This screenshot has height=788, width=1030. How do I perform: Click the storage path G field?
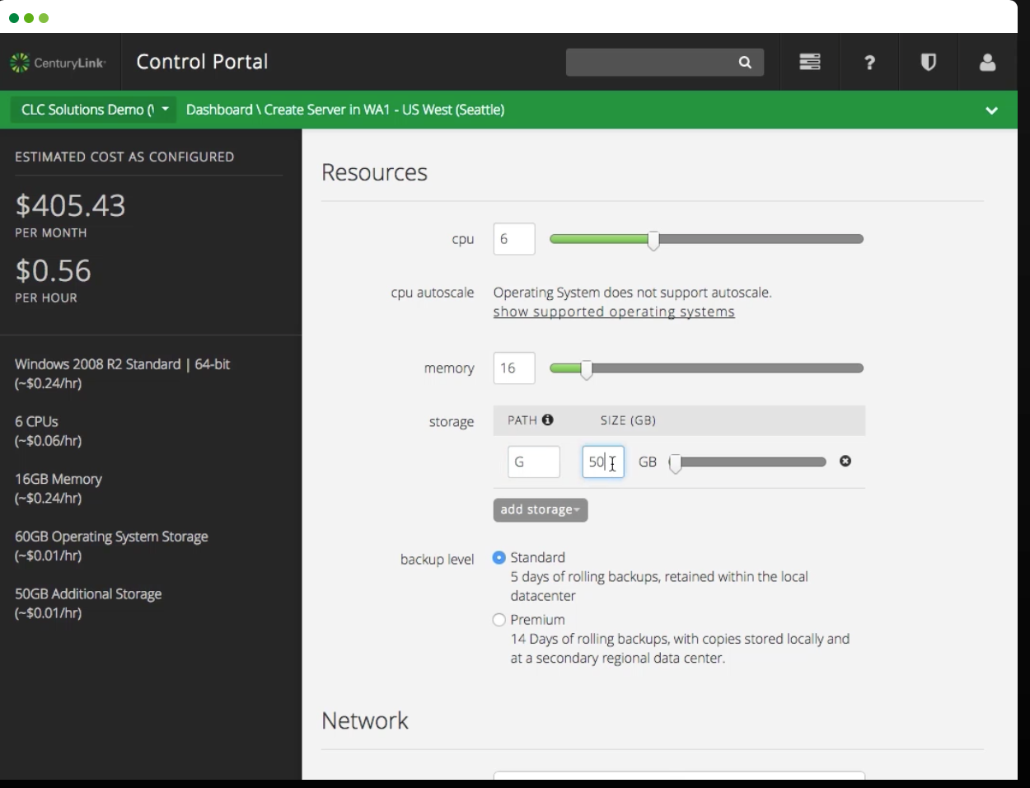pos(533,462)
